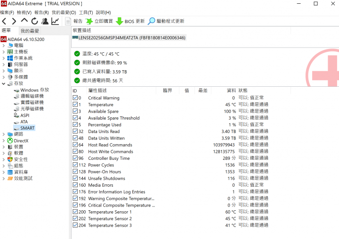Uncheck the Critical Warning attribute checkbox
Image resolution: width=339 pixels, height=239 pixels.
75,98
